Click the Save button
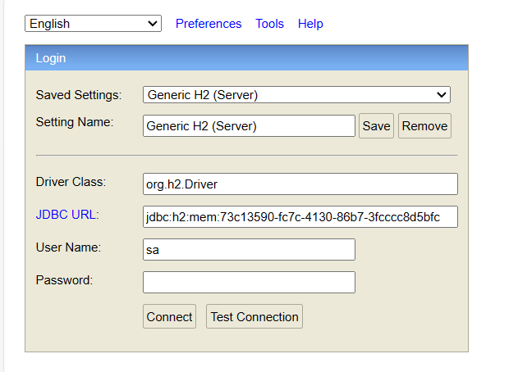 376,126
